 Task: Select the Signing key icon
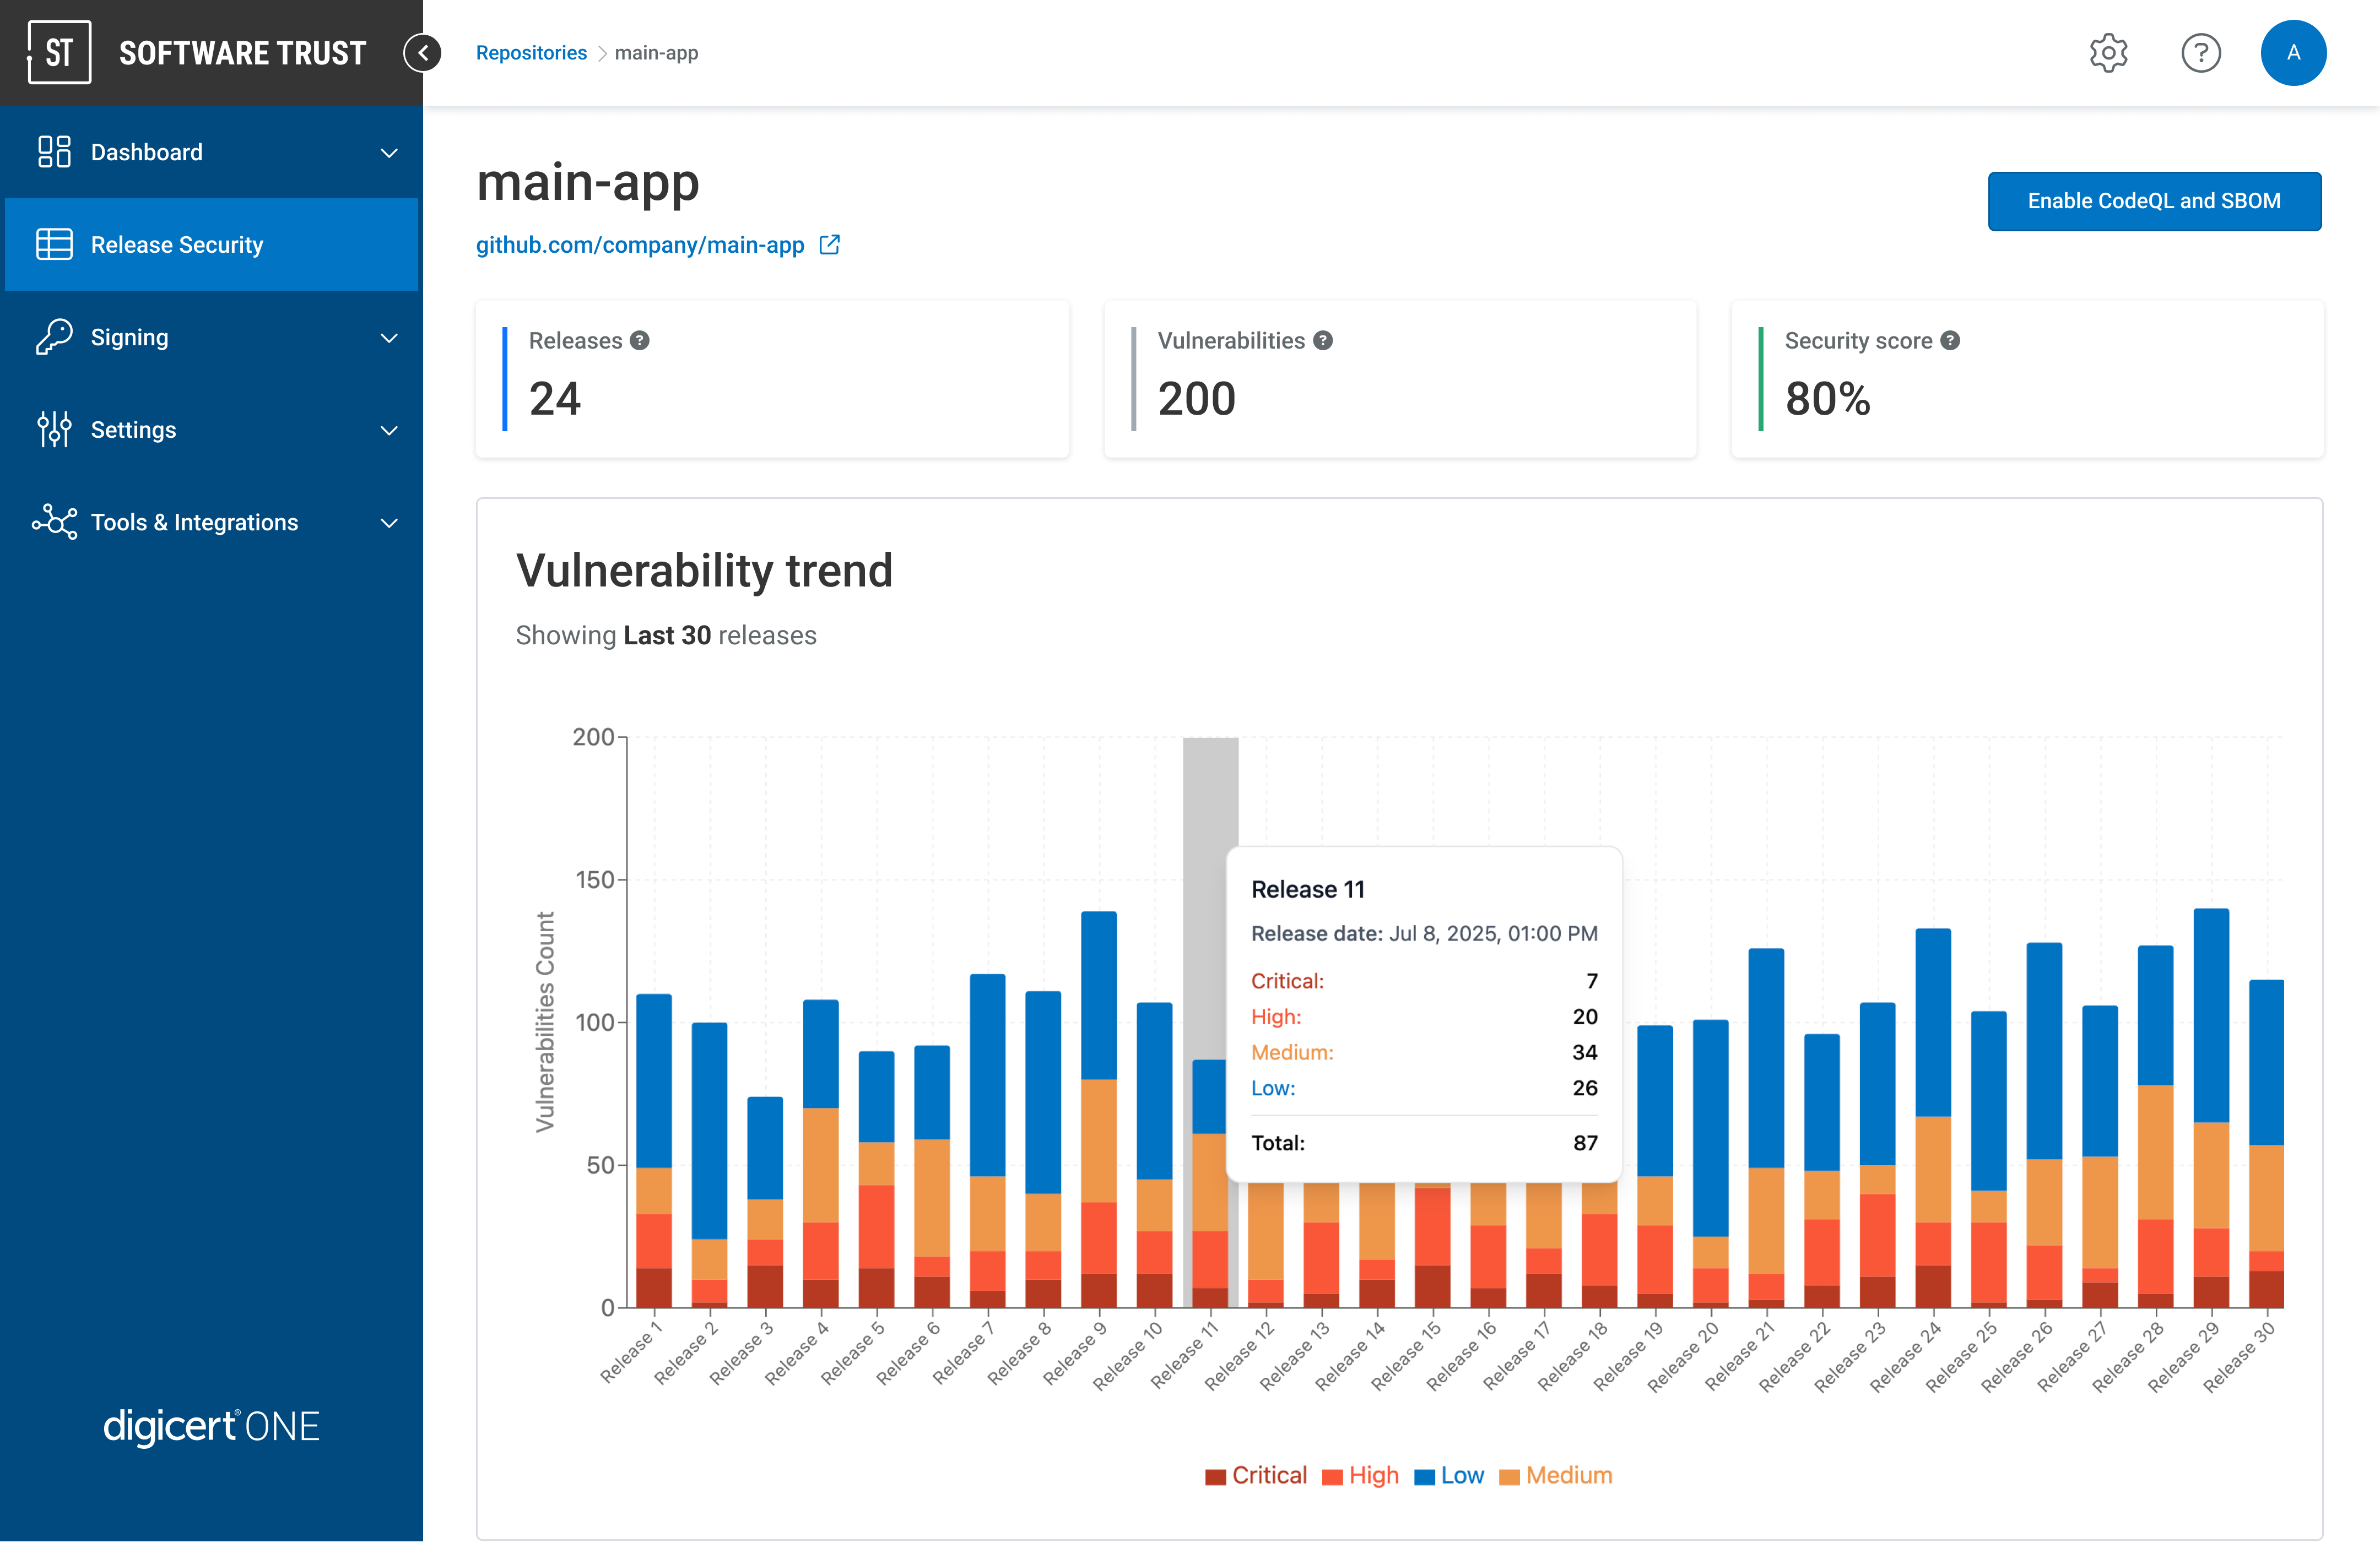[53, 337]
